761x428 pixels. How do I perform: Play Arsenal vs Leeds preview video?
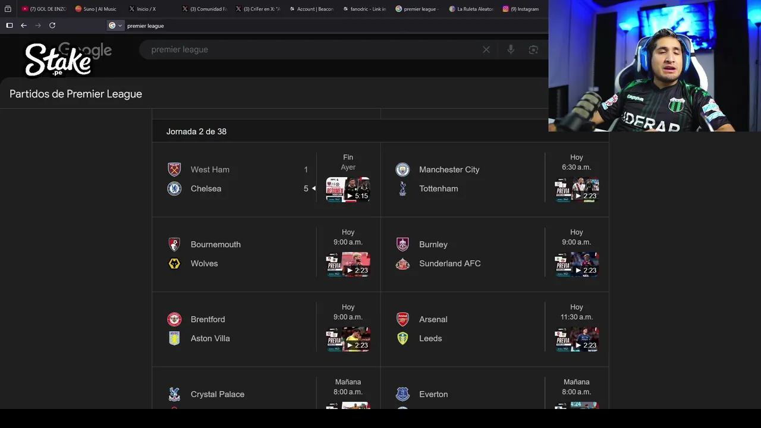577,339
